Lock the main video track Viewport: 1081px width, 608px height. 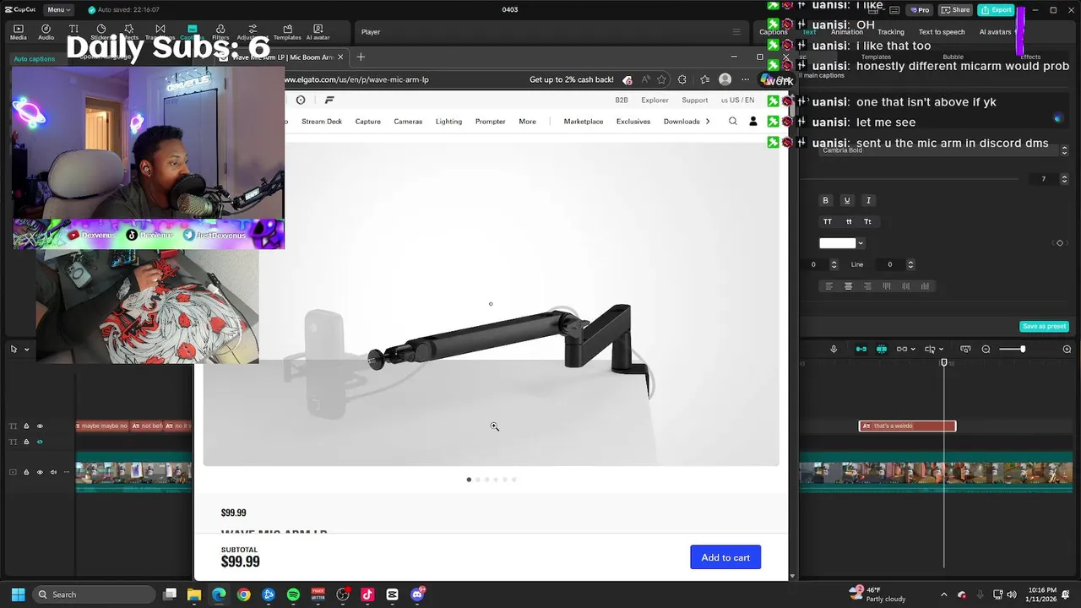(26, 472)
